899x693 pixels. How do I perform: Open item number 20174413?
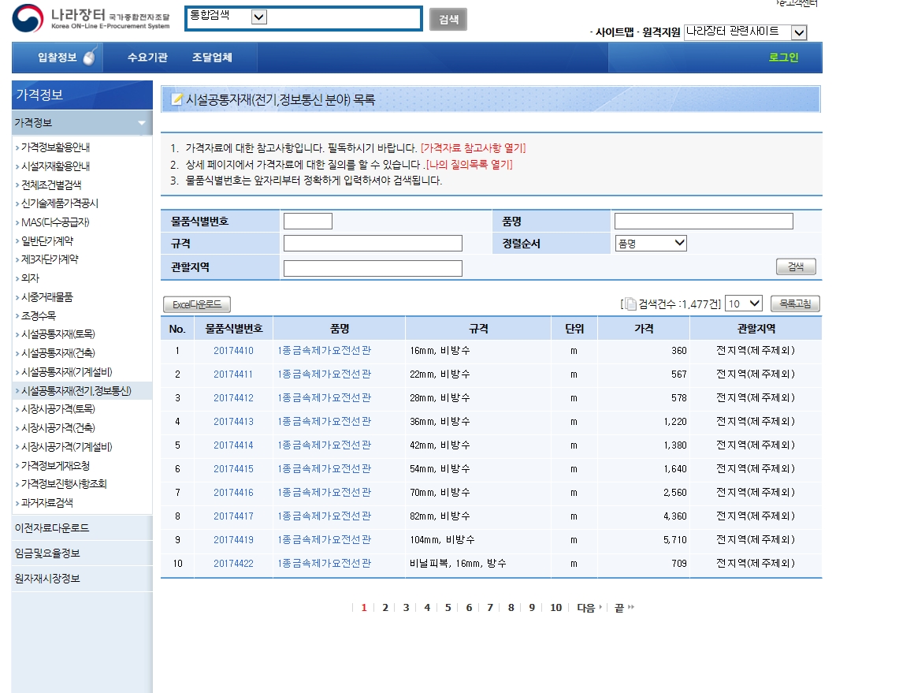coord(233,422)
